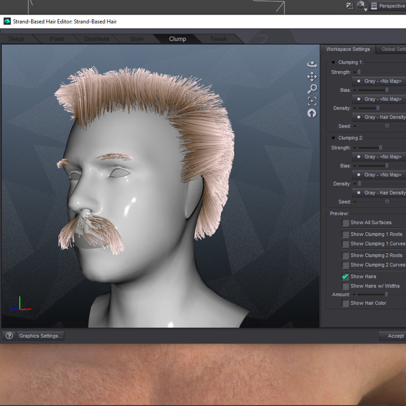
Task: Select the zoom magnifier tool
Action: pyautogui.click(x=312, y=89)
